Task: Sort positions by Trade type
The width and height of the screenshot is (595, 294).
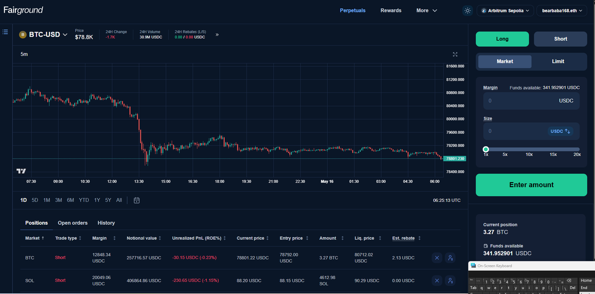Action: click(68, 238)
